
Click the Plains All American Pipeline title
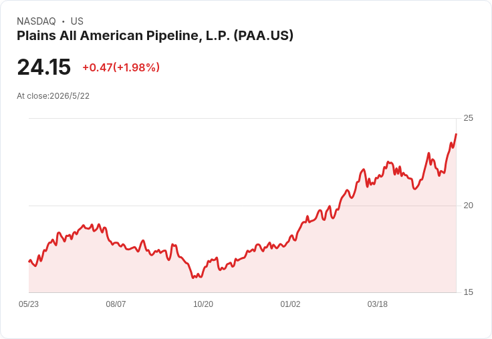(x=155, y=36)
